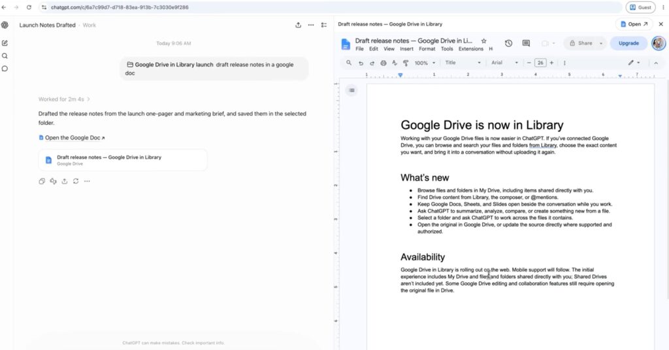Open the View menu in Docs
This screenshot has height=350, width=669.
(389, 48)
